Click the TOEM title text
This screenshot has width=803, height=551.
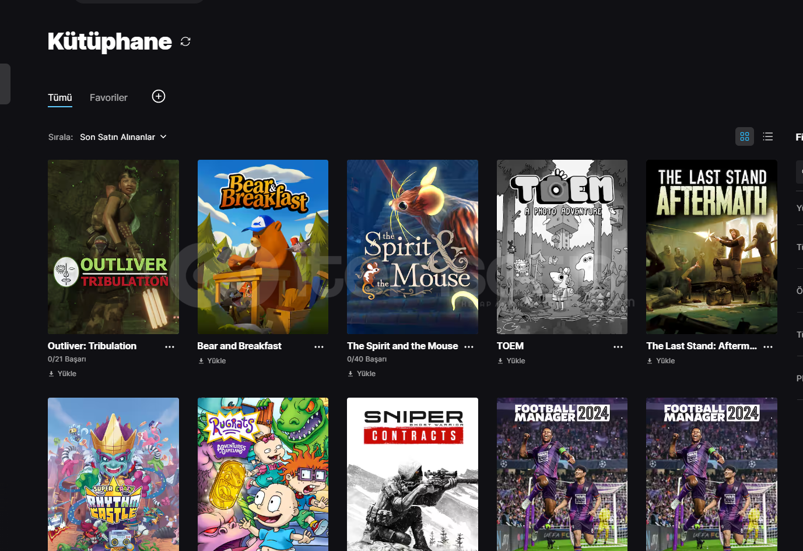click(x=510, y=346)
